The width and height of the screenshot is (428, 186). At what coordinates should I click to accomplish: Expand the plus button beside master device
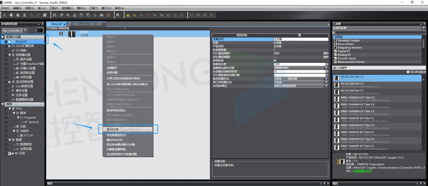pyautogui.click(x=61, y=34)
